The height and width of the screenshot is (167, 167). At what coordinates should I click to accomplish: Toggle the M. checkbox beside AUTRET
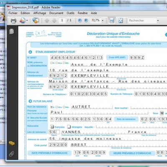pyautogui.click(x=51, y=107)
